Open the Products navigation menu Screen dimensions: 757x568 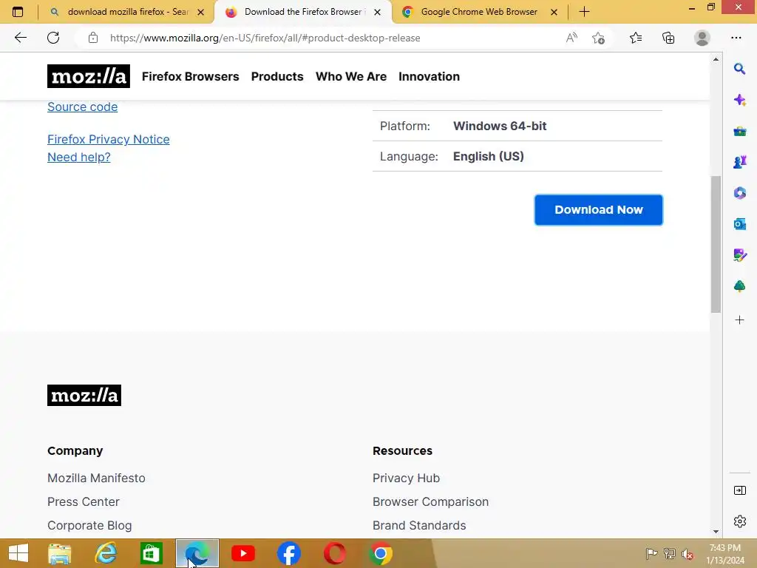277,76
